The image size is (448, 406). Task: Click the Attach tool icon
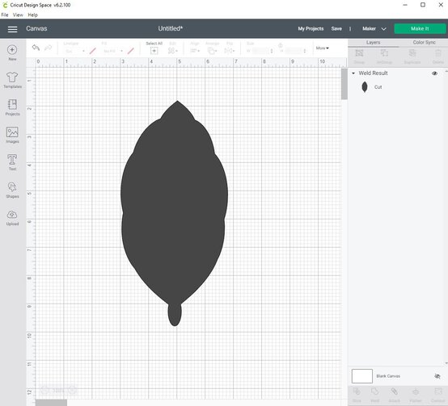[395, 391]
